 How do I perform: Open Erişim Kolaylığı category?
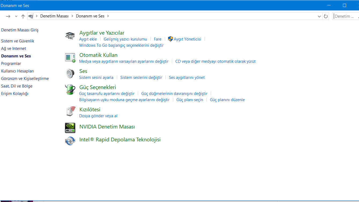15,94
